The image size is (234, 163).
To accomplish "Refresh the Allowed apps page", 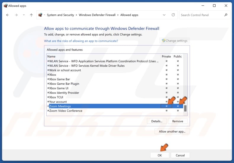I will pos(173,15).
